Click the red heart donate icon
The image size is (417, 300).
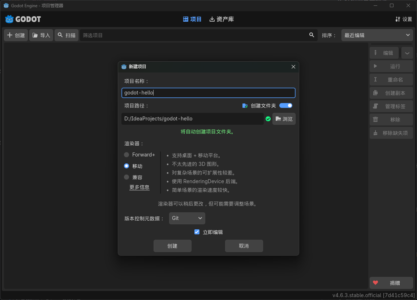tap(375, 283)
